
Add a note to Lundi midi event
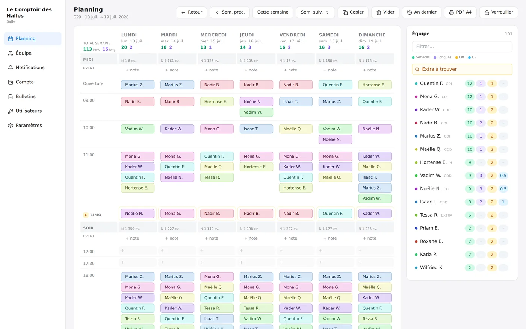132,70
